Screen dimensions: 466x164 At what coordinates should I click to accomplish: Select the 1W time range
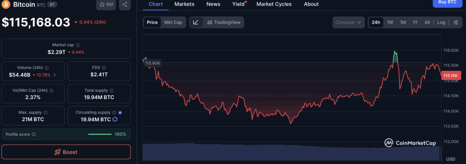pos(390,22)
